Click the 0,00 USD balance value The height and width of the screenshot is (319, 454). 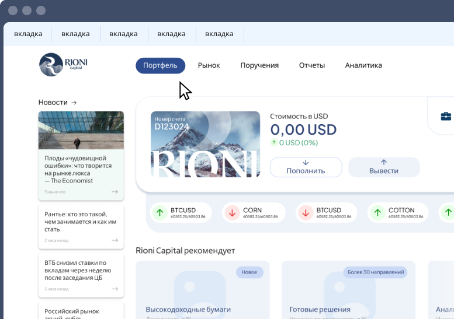[303, 129]
